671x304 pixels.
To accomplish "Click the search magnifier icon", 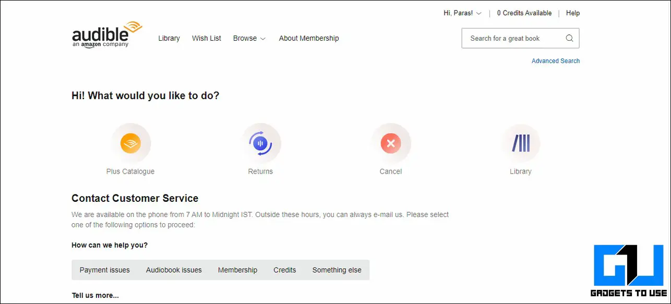I will (x=569, y=38).
